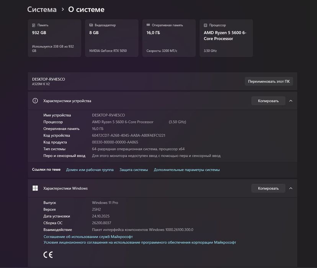This screenshot has width=317, height=268.
Task: Click the 16,0 ГБ value in device specs
Action: click(98, 129)
